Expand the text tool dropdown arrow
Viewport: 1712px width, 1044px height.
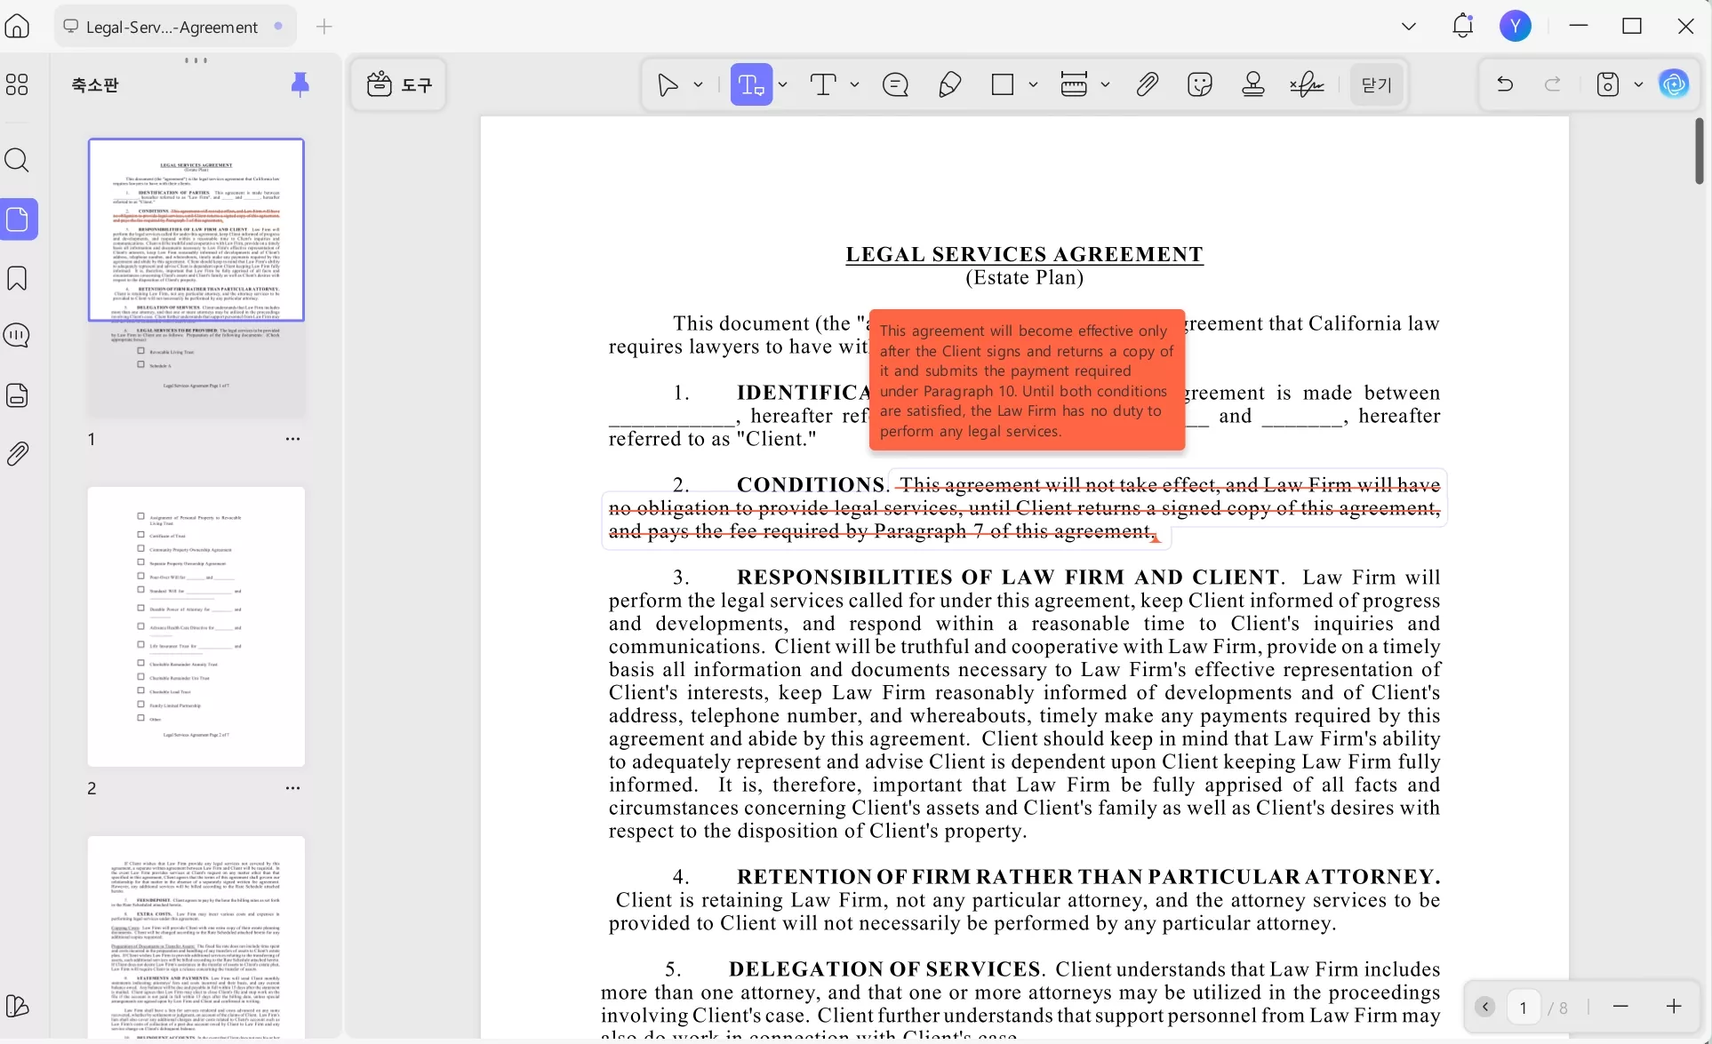(x=854, y=84)
